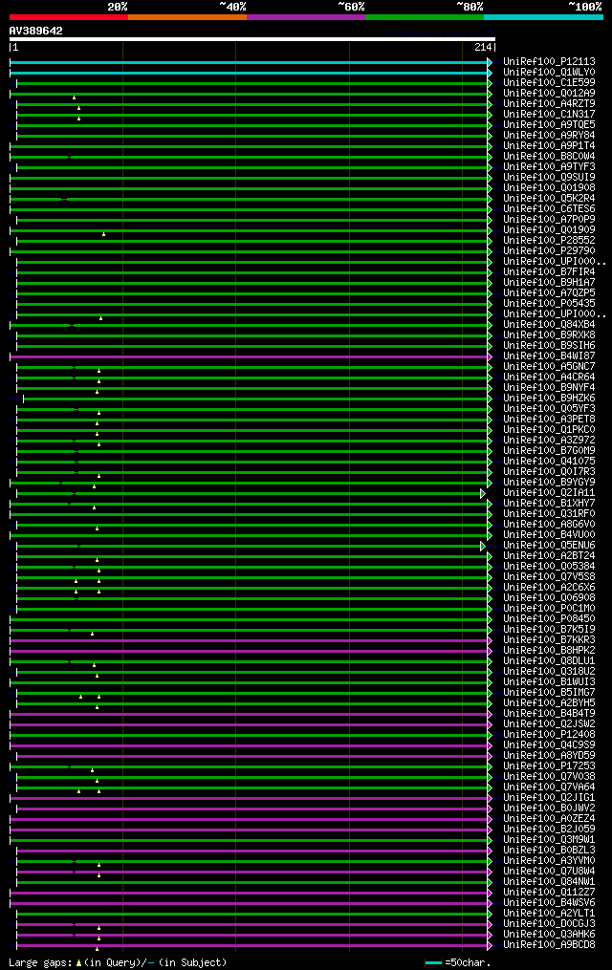Select the UniRef100_Q01908 label

pyautogui.click(x=549, y=188)
